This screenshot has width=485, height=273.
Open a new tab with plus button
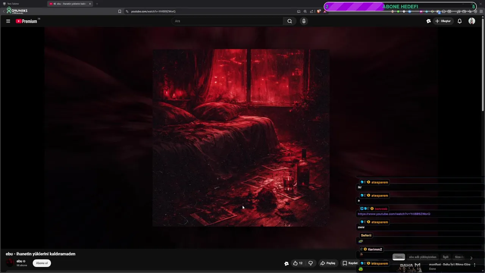click(97, 4)
